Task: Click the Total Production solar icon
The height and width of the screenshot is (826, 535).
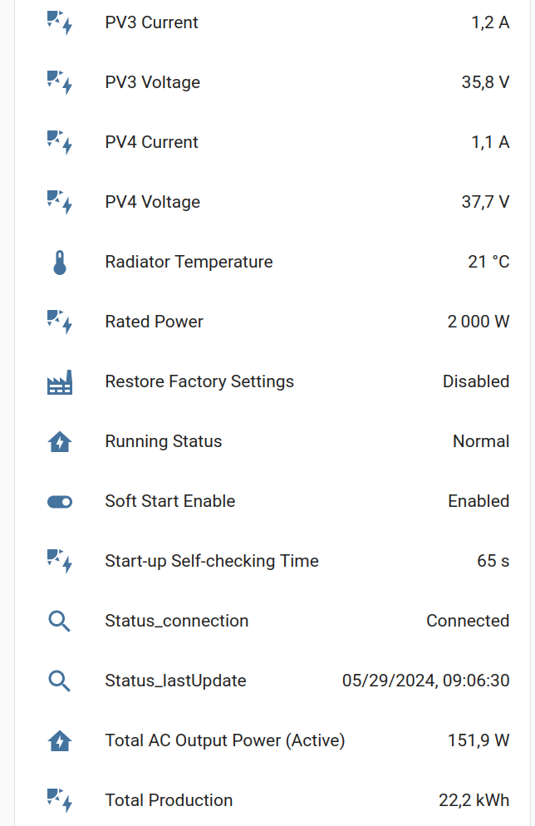Action: pos(60,801)
